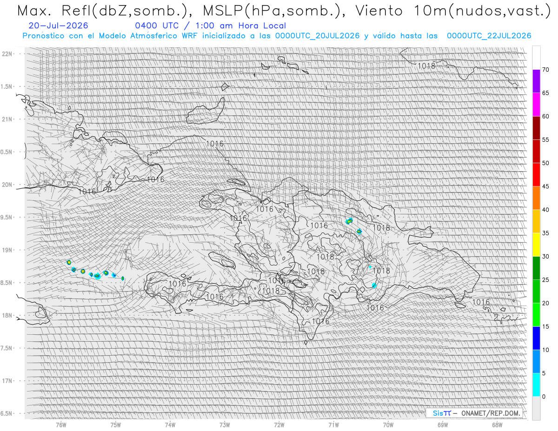Select the amber 35–40 dBZ colorbar swatch
The height and width of the screenshot is (431, 558).
(536, 221)
